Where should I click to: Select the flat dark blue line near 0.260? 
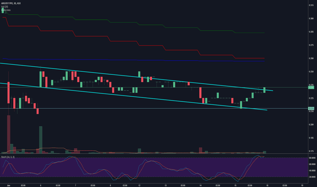133,60
